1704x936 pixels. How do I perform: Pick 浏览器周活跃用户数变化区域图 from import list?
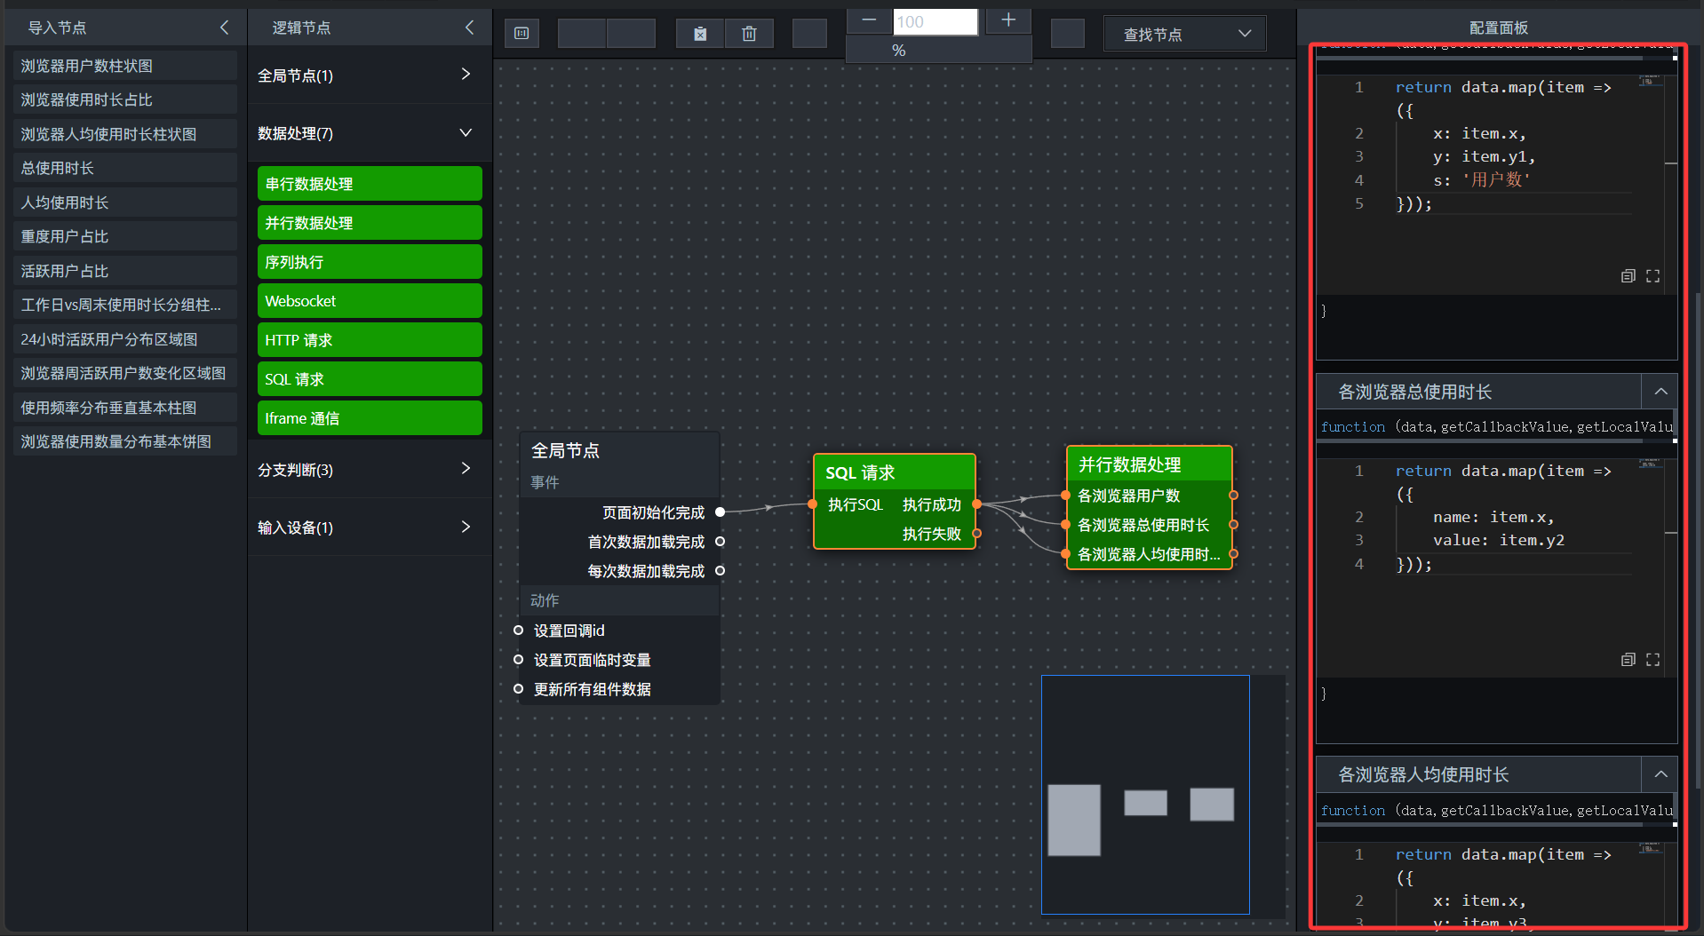pyautogui.click(x=125, y=373)
